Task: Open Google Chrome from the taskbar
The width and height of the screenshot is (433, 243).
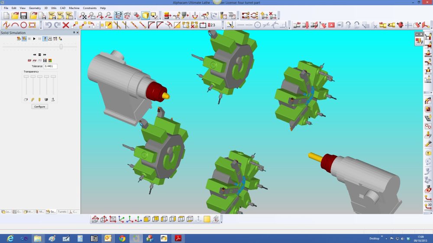Action: 122,238
